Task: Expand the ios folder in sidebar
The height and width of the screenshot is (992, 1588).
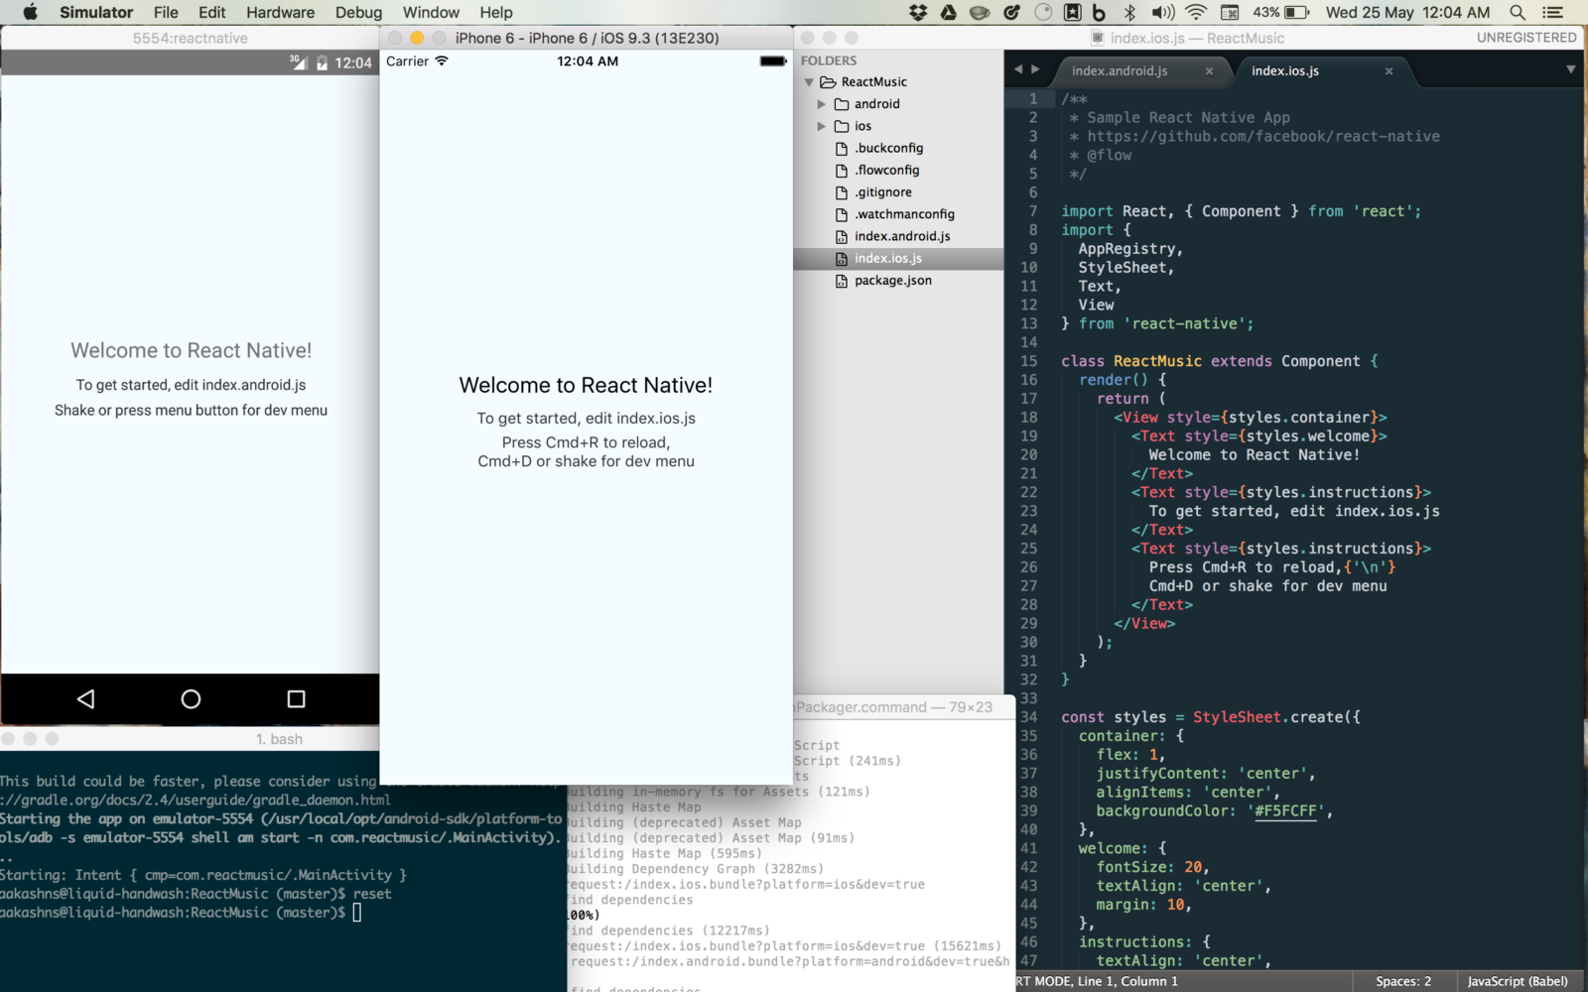Action: coord(821,126)
